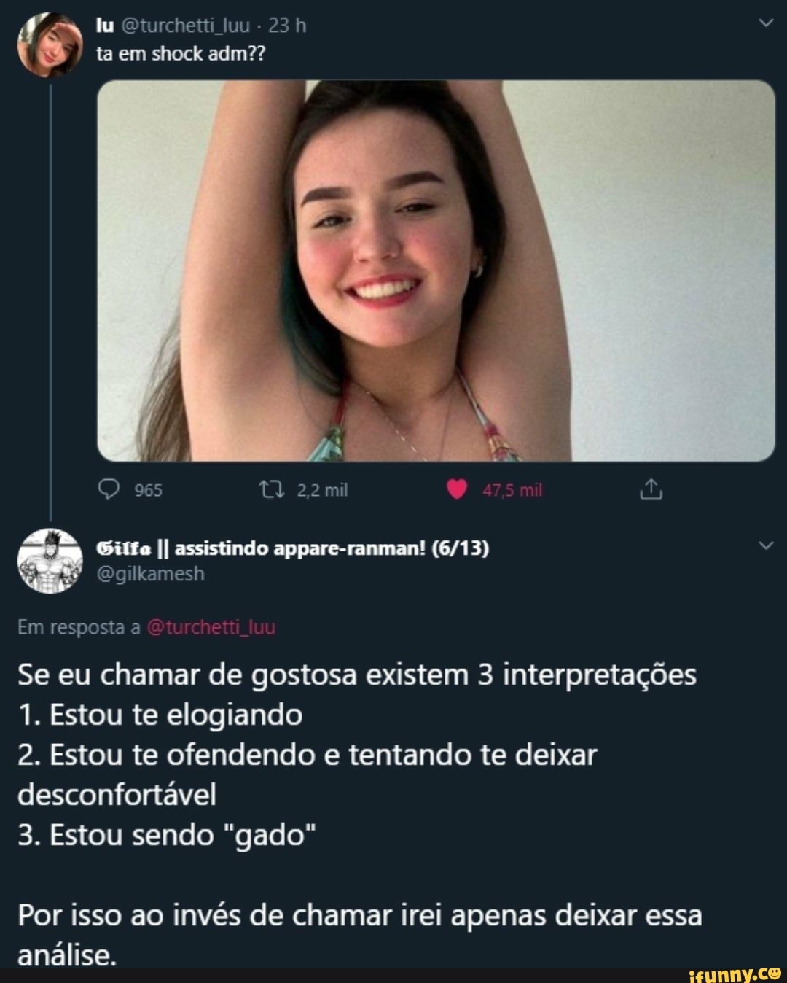Screen dimensions: 787x983
Task: Follow the pink @turchetti_luu mention link
Action: click(211, 627)
